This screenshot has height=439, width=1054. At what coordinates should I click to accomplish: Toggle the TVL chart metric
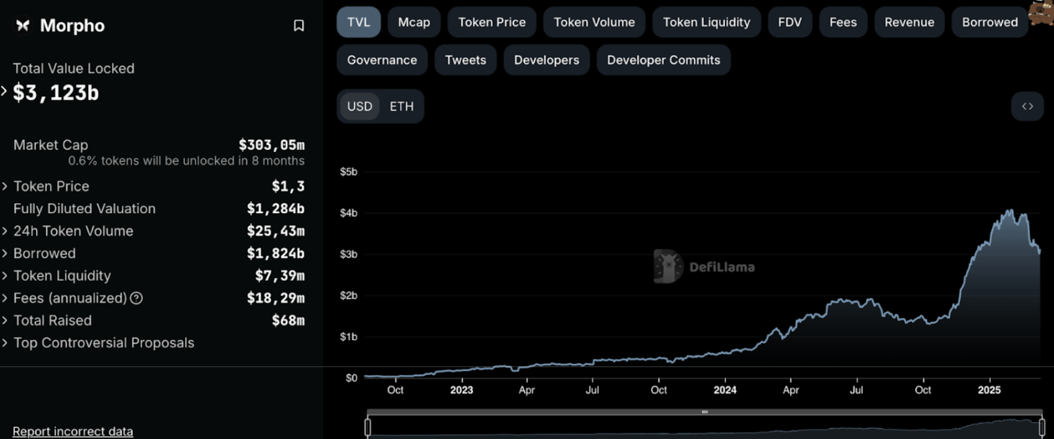[359, 22]
